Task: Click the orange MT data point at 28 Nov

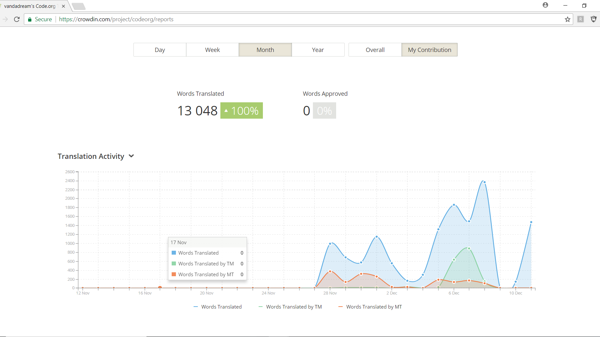Action: click(330, 271)
